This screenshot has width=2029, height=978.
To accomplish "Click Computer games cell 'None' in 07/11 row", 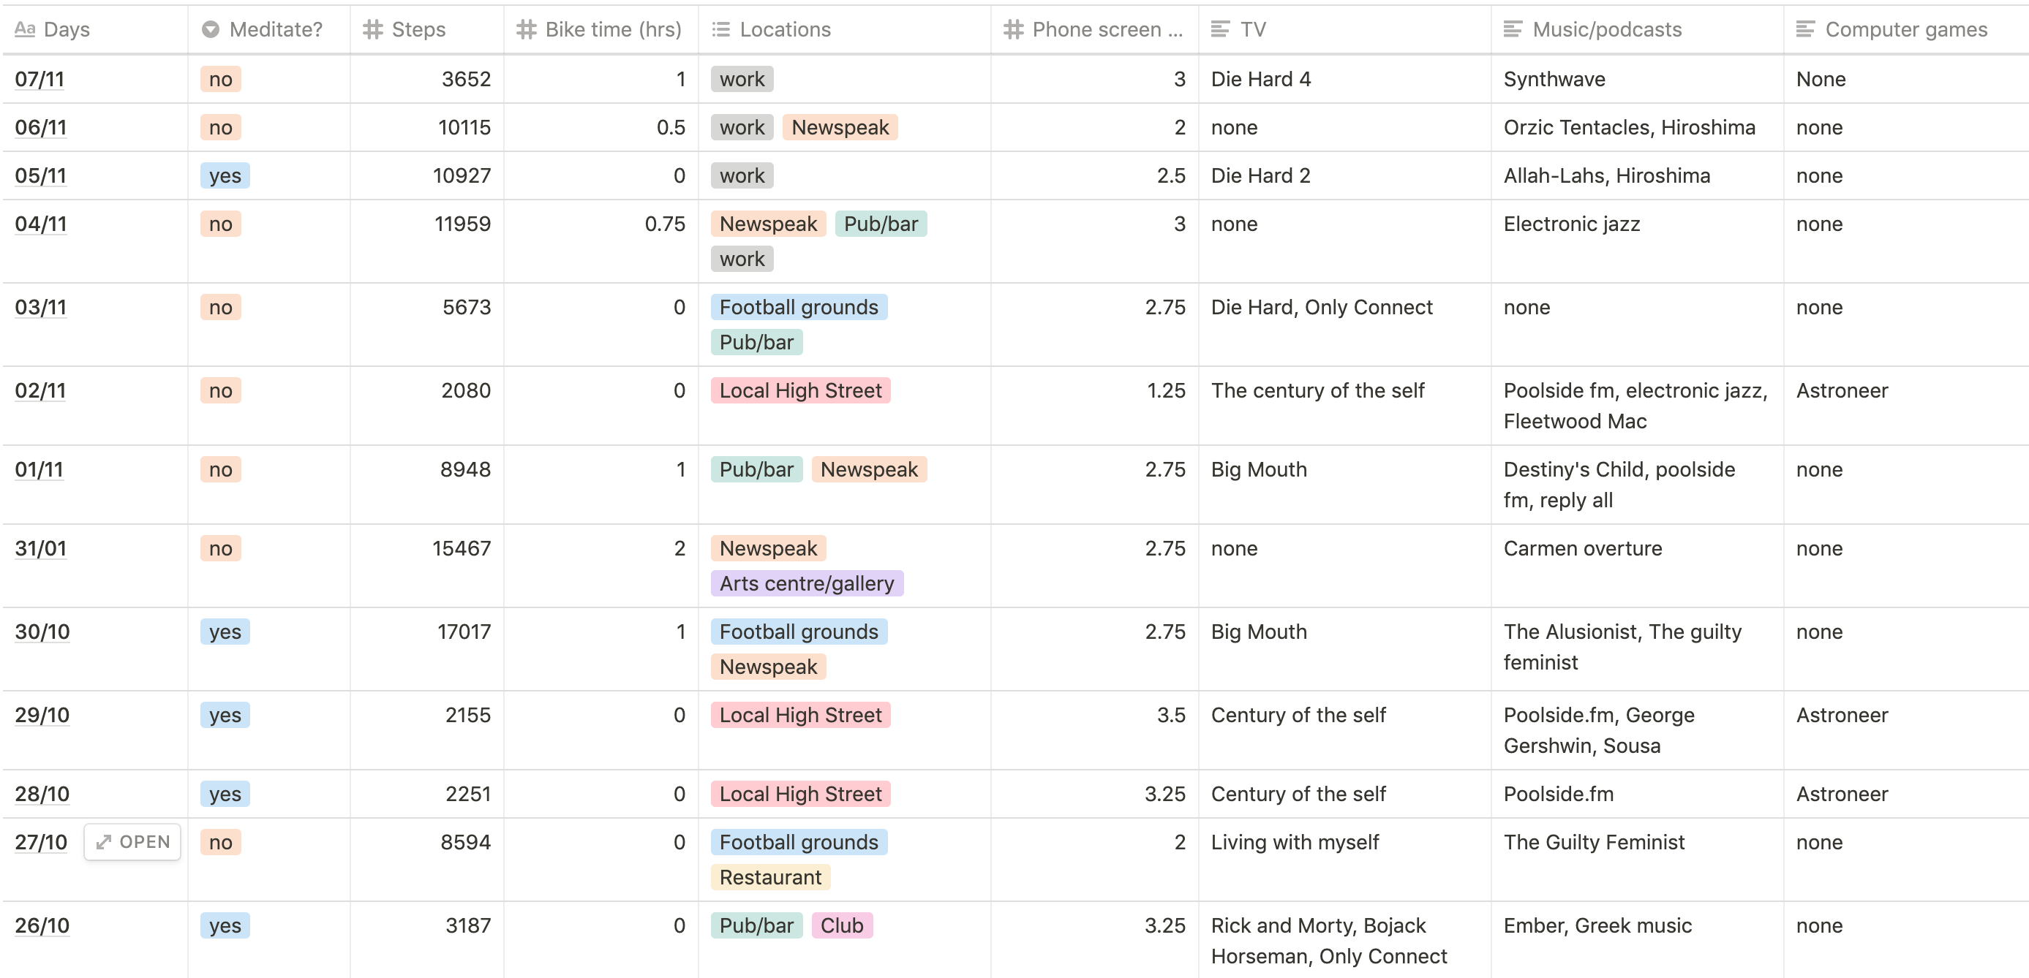I will 1906,80.
